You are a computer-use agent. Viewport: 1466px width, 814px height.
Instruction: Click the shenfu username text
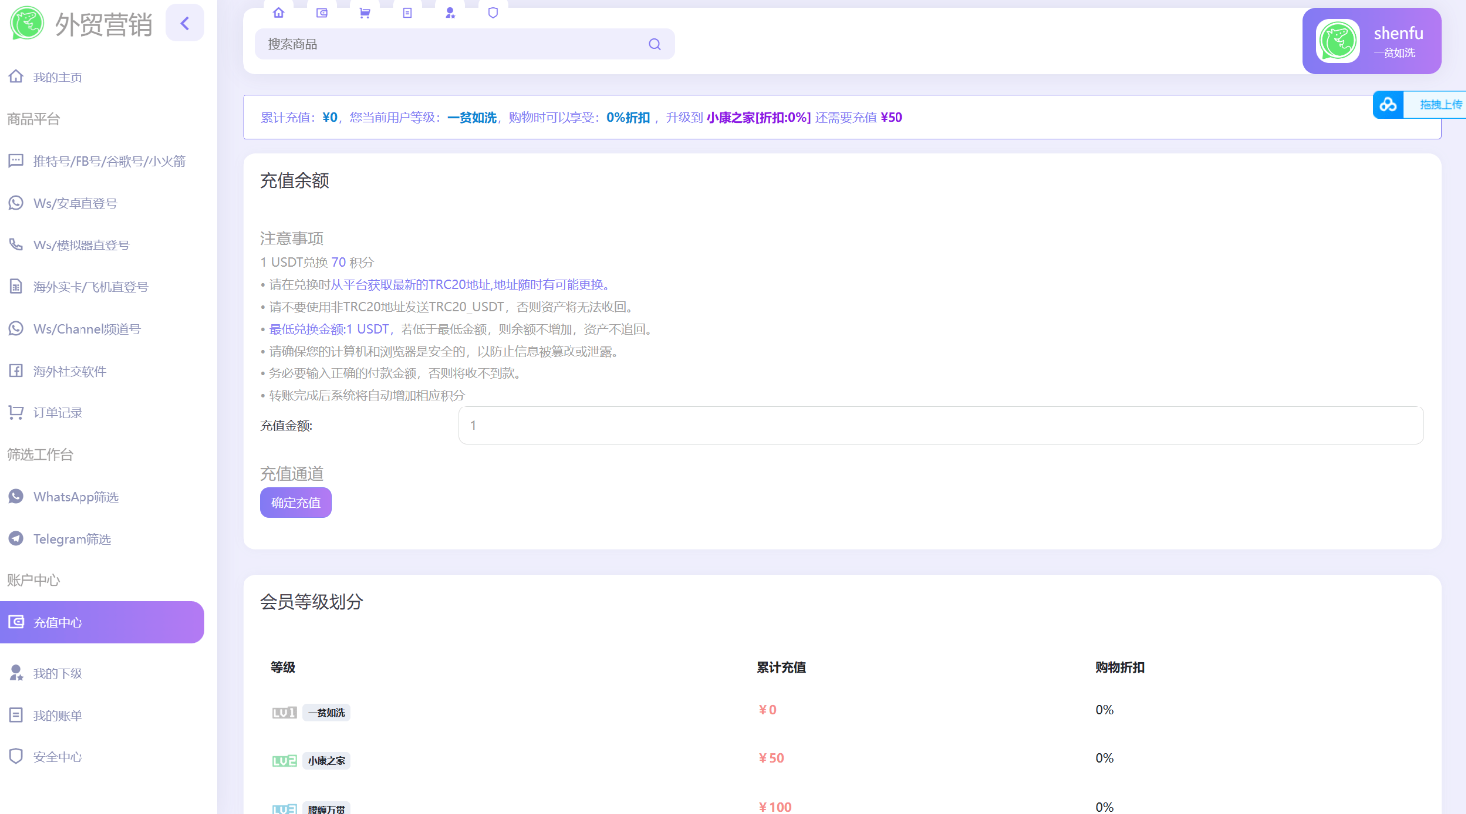[x=1398, y=33]
